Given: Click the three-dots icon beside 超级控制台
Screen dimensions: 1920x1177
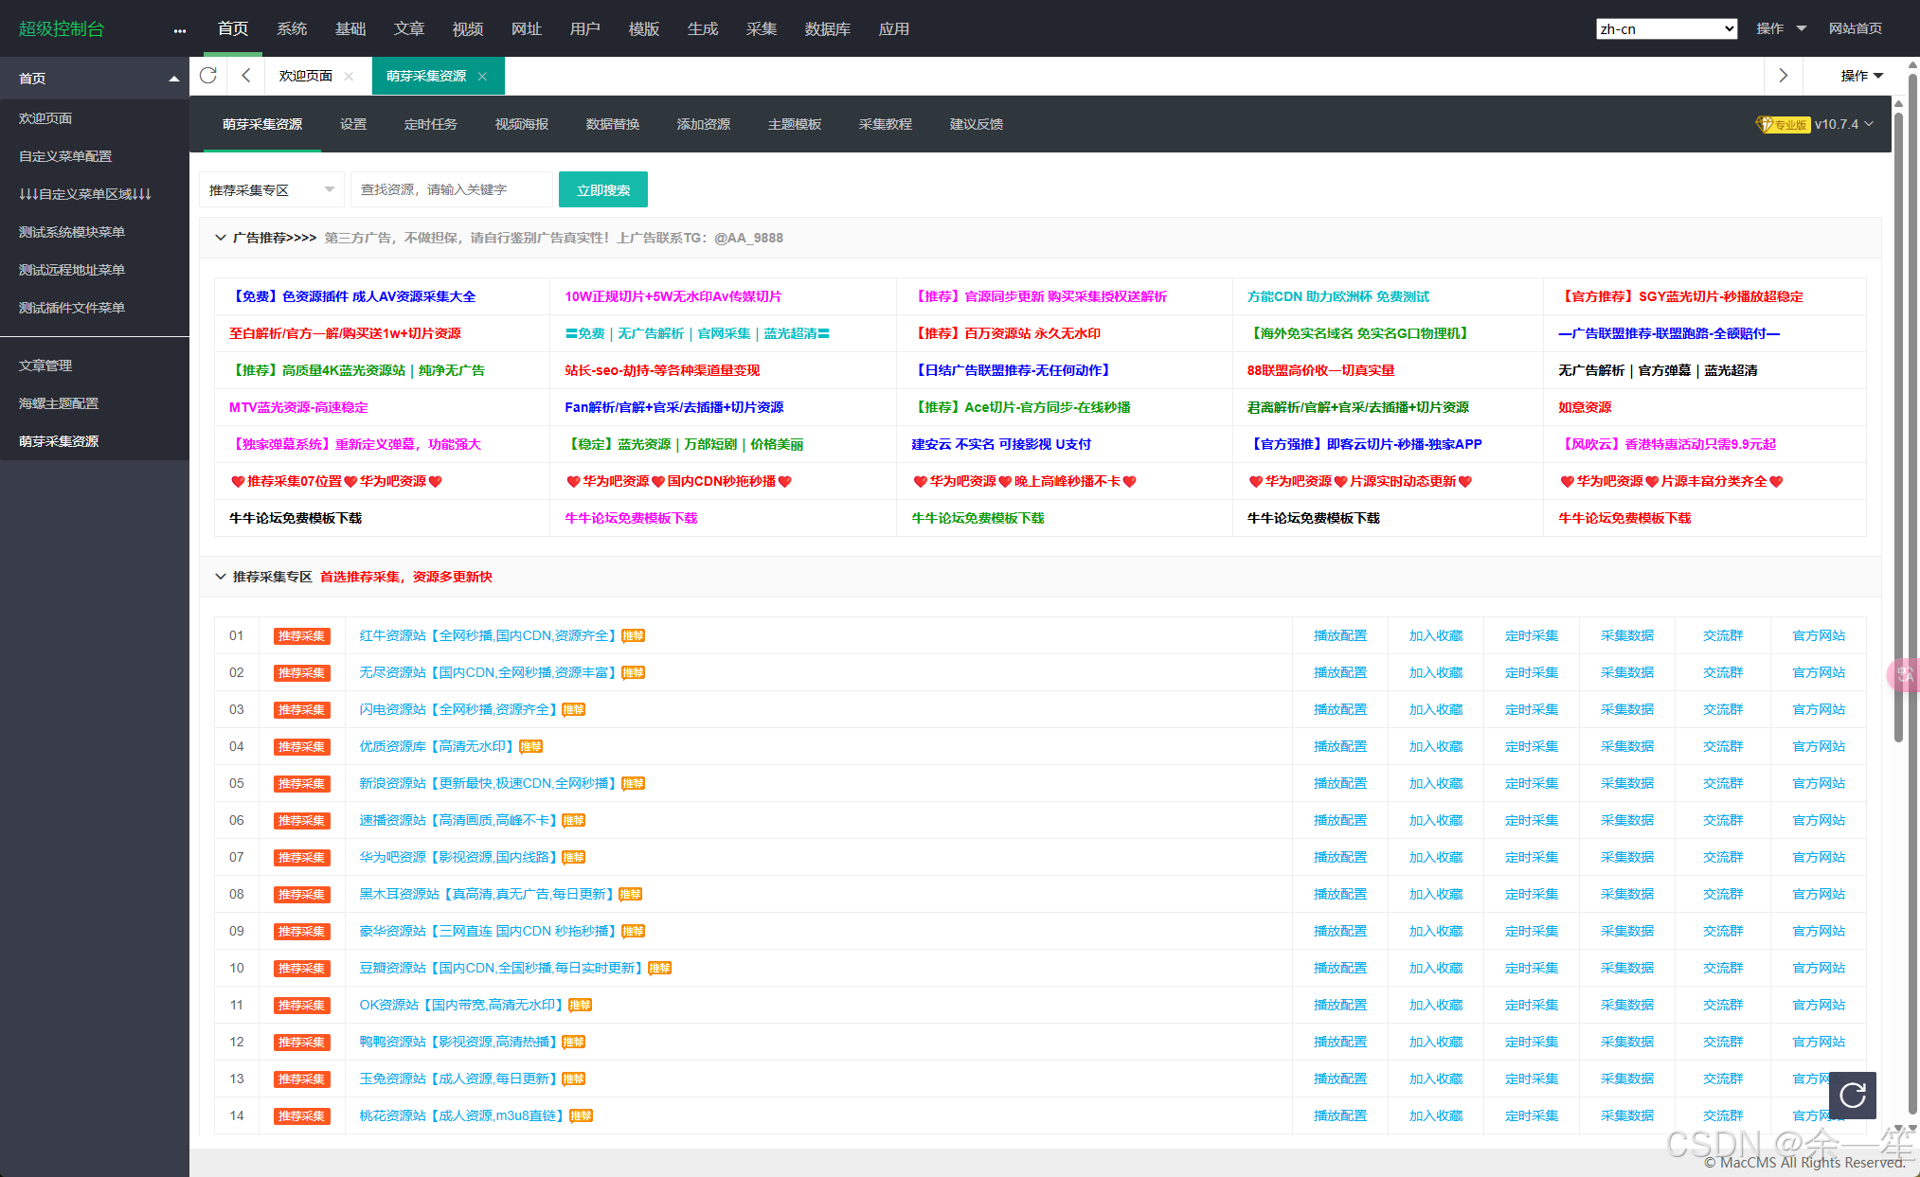Looking at the screenshot, I should [x=180, y=30].
